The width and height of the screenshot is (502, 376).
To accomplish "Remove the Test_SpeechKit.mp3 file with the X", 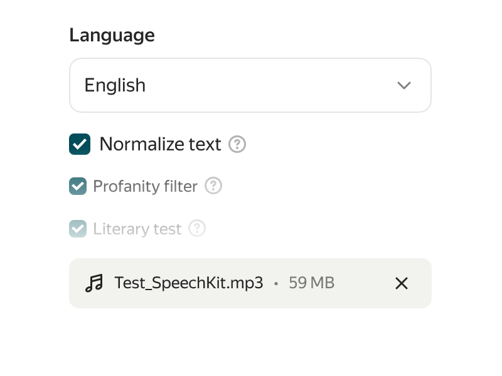I will coord(402,283).
